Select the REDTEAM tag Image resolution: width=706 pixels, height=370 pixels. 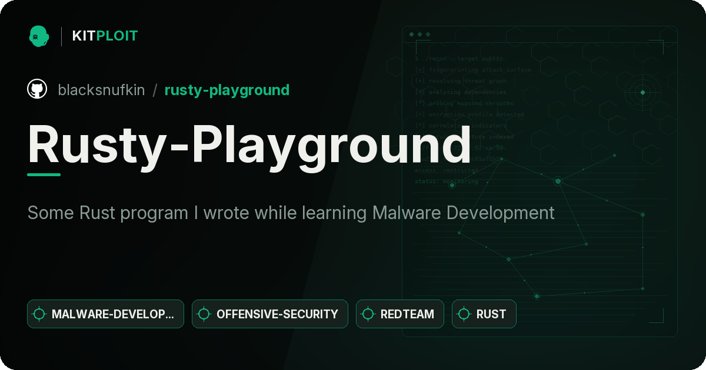(x=400, y=314)
